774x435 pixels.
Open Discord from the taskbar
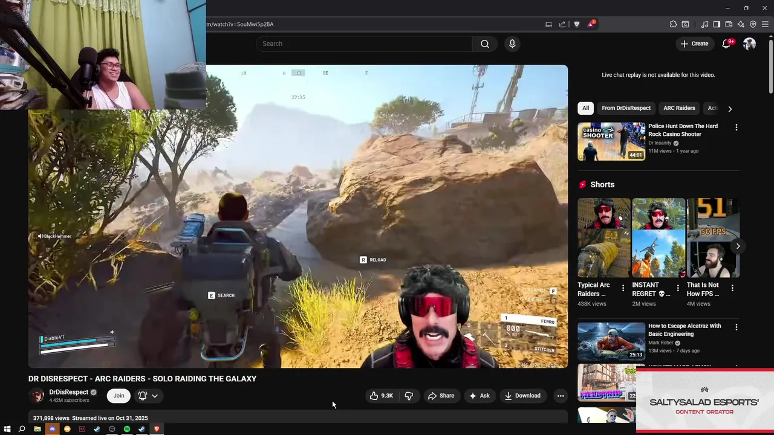(x=52, y=429)
